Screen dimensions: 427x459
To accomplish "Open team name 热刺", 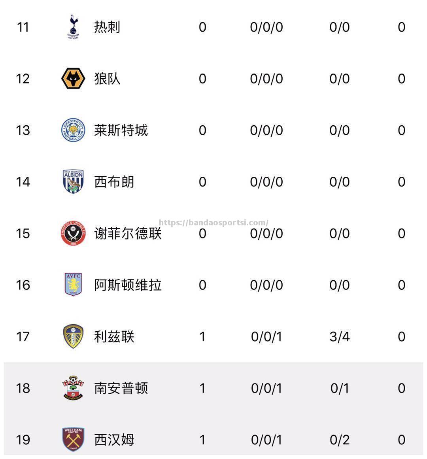I will click(107, 27).
